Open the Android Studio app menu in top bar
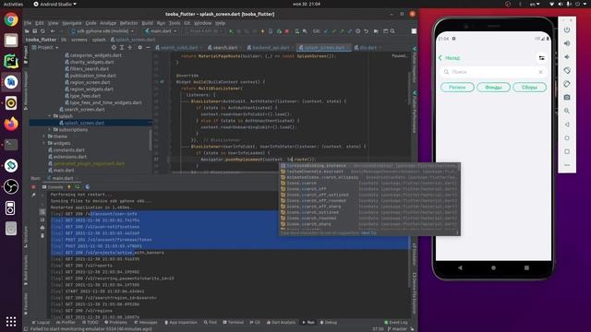Viewport: 591px width, 332px height. coord(55,4)
